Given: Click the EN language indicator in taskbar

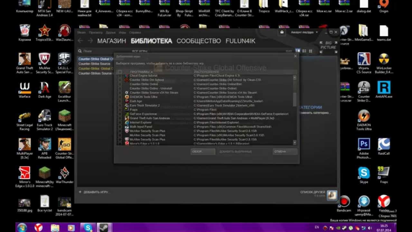Looking at the screenshot, I should 317,227.
